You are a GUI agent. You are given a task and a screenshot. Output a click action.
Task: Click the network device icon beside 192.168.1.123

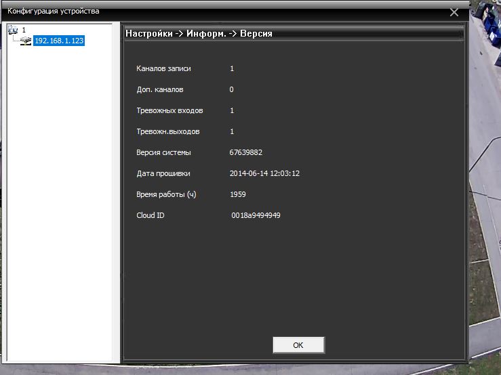tap(26, 41)
